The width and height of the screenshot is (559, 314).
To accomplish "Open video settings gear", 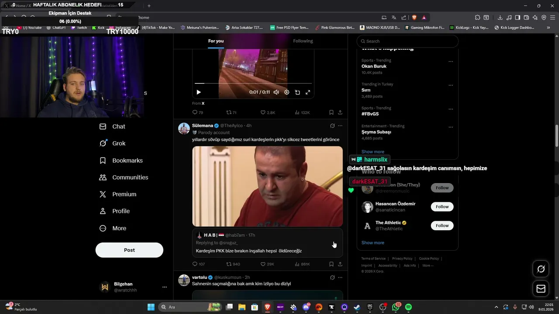I will click(x=287, y=92).
